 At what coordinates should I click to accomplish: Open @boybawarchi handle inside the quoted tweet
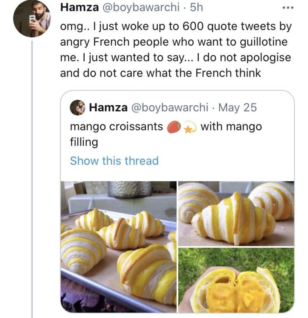point(170,107)
